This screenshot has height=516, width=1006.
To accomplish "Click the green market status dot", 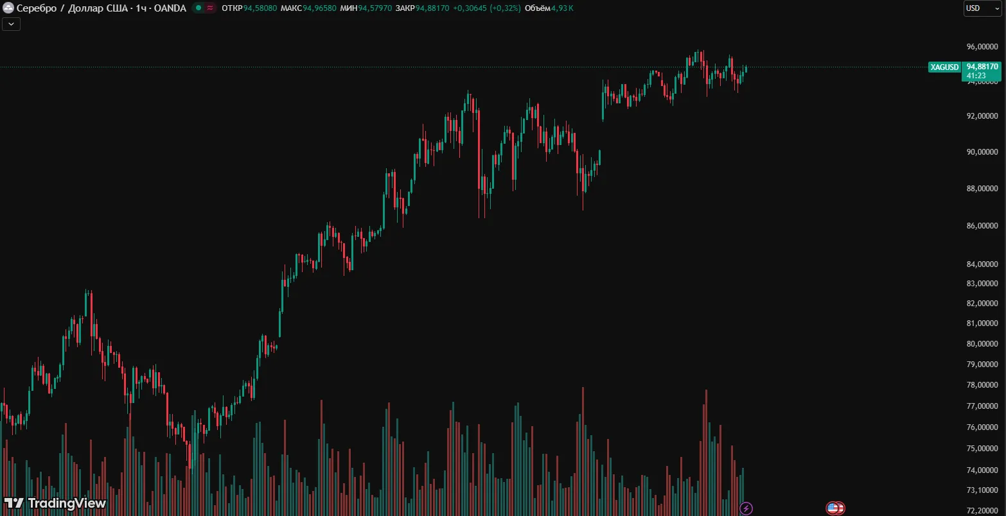I will coord(199,8).
